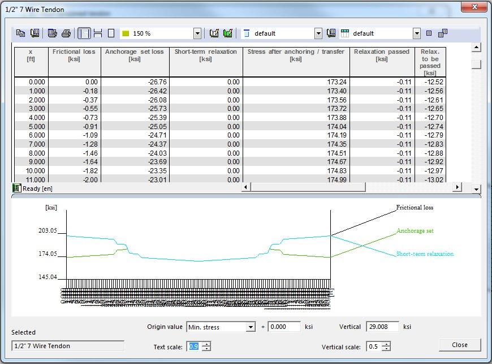Click the copy with headers icon
Screen dimensions: 492x364
(34, 33)
